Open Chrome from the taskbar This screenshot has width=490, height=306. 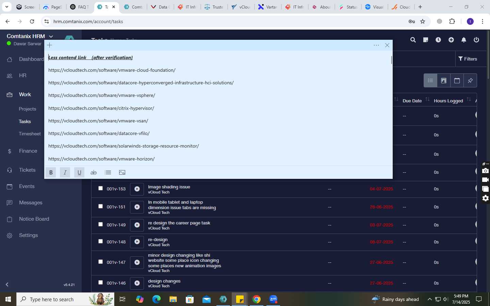[x=257, y=299]
